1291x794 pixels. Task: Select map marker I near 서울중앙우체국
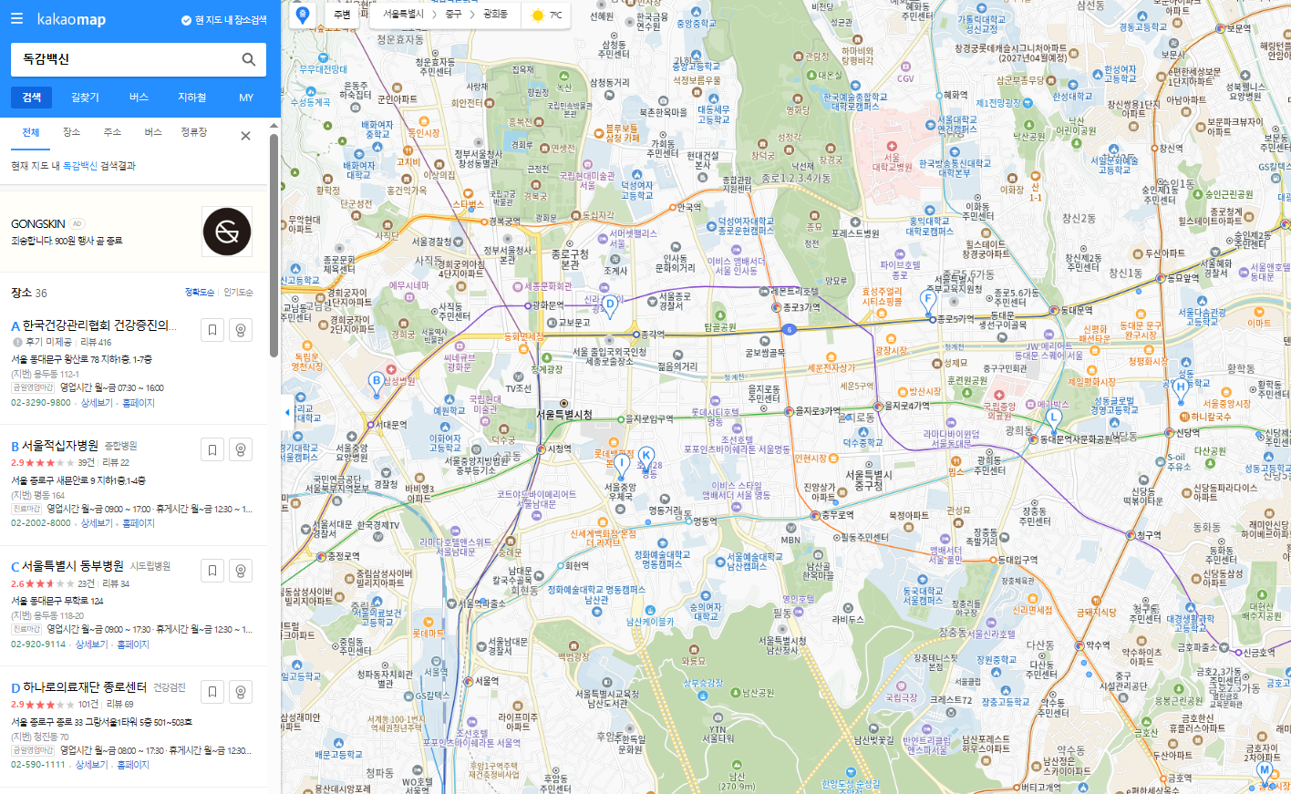tap(622, 466)
